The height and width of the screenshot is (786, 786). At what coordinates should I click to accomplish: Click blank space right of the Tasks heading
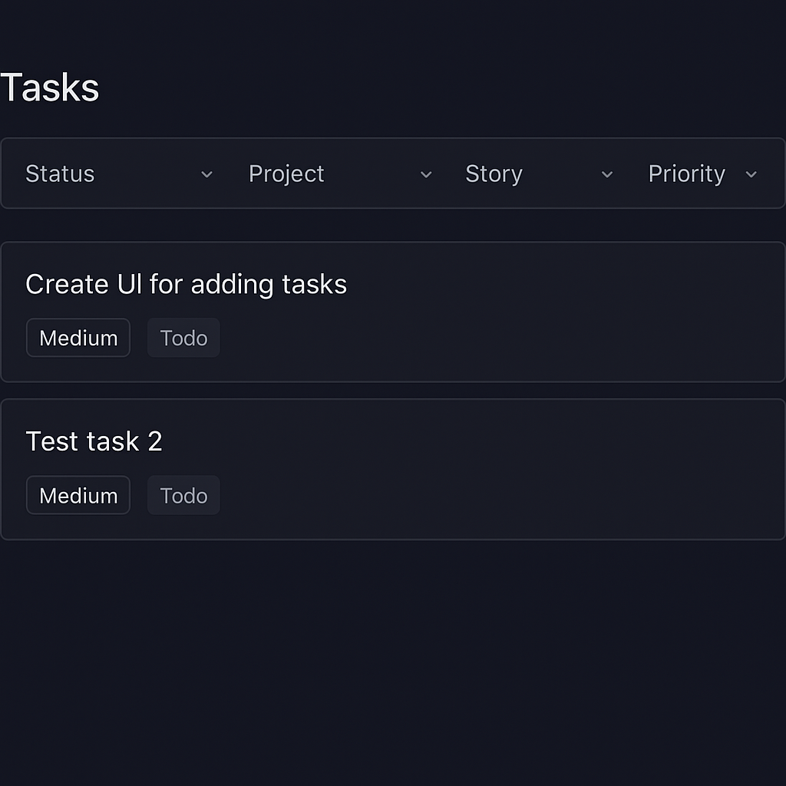tap(461, 88)
